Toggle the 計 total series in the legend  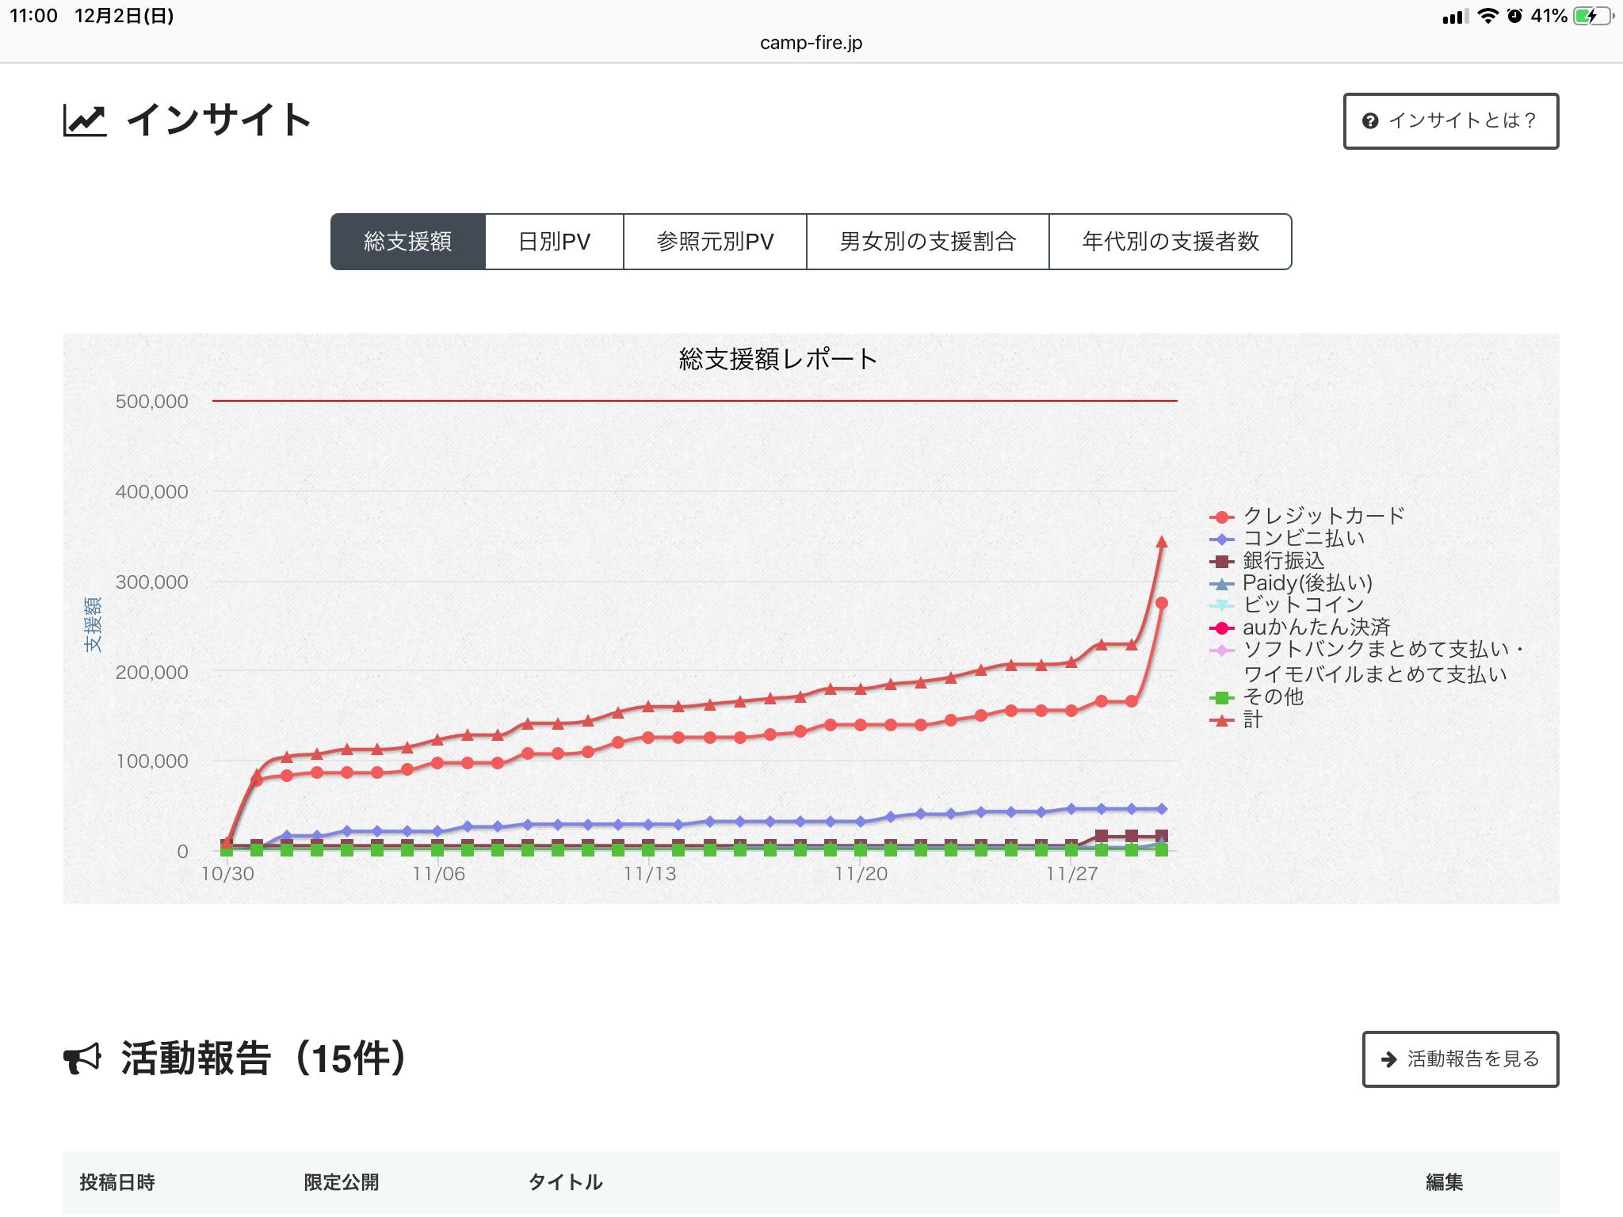click(1251, 719)
